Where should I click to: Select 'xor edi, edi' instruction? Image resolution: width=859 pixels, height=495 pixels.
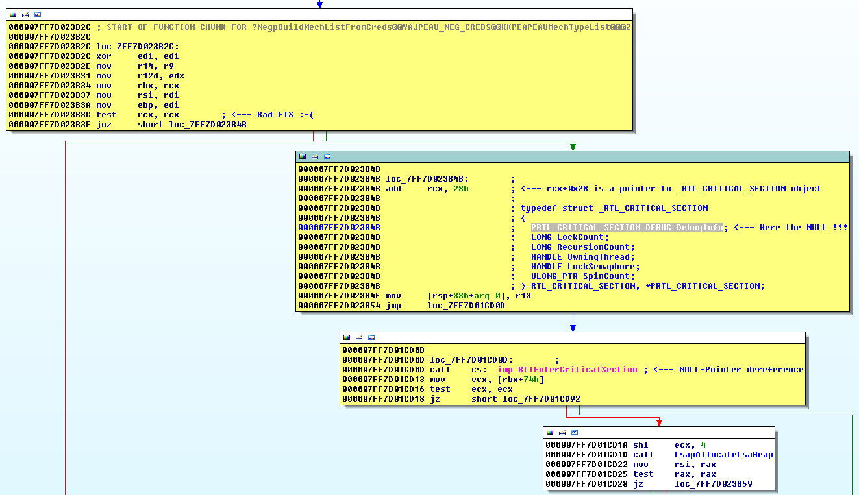coord(138,56)
